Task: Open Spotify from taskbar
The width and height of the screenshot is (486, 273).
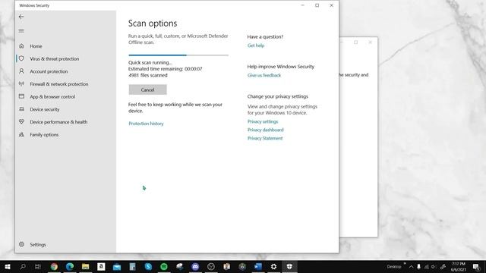Action: pos(164,266)
